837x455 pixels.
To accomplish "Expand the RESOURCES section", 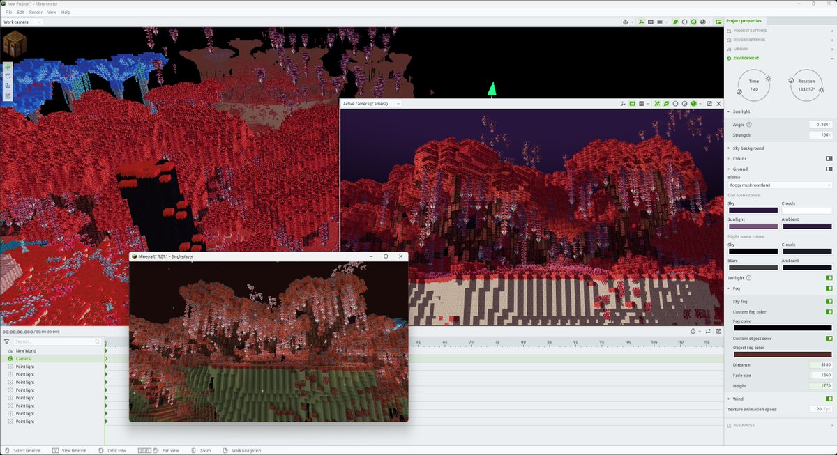I will pyautogui.click(x=780, y=425).
